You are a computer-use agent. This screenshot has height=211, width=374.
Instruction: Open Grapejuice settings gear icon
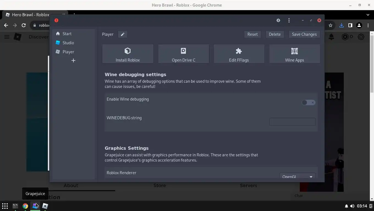[x=278, y=20]
